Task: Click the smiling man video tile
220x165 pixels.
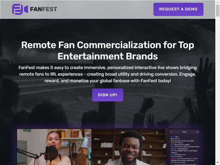Action: click(129, 147)
